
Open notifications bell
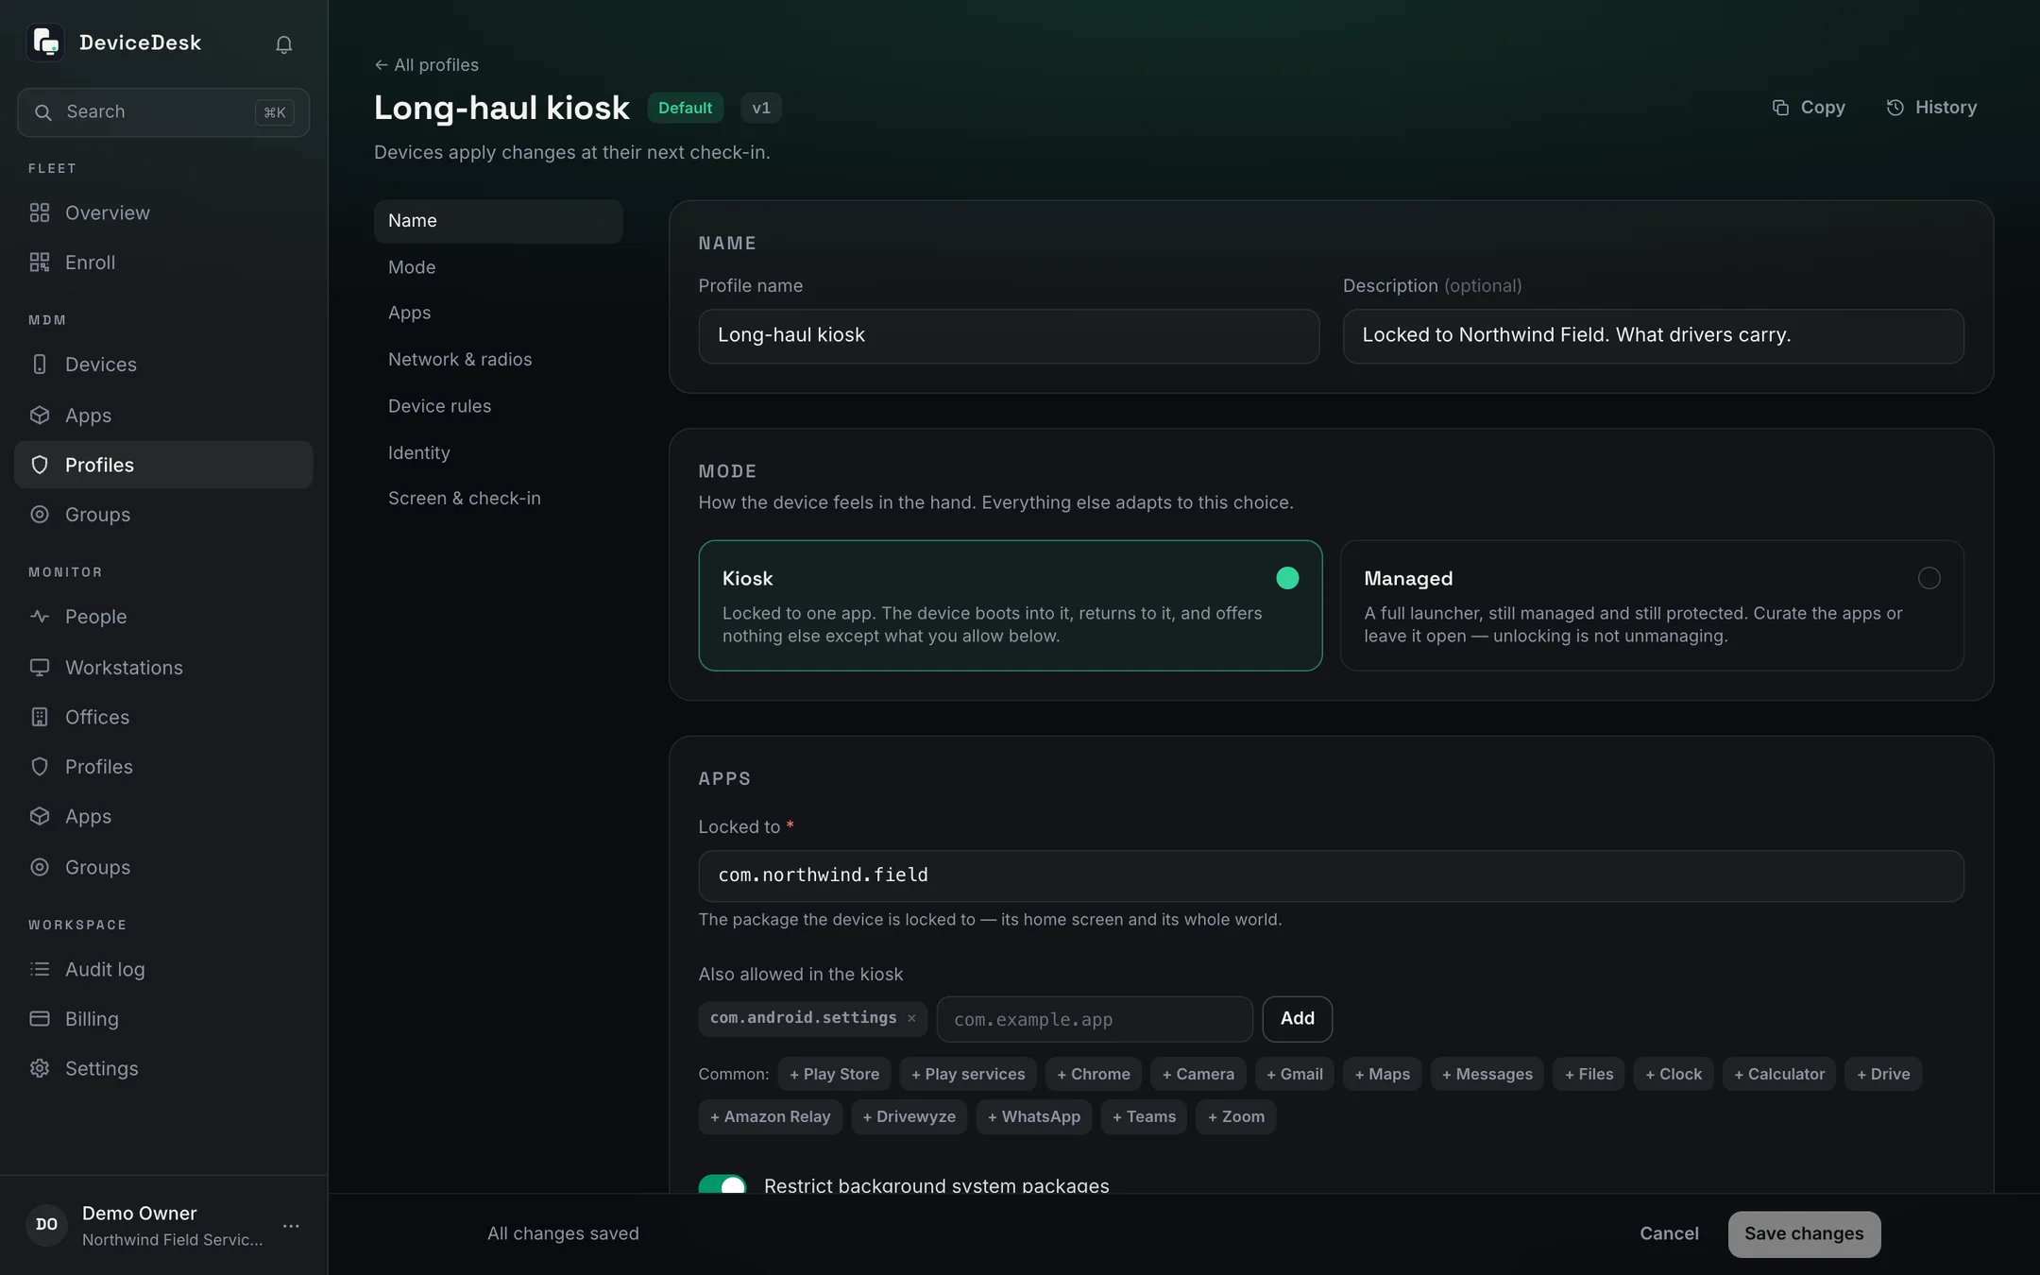(x=283, y=44)
